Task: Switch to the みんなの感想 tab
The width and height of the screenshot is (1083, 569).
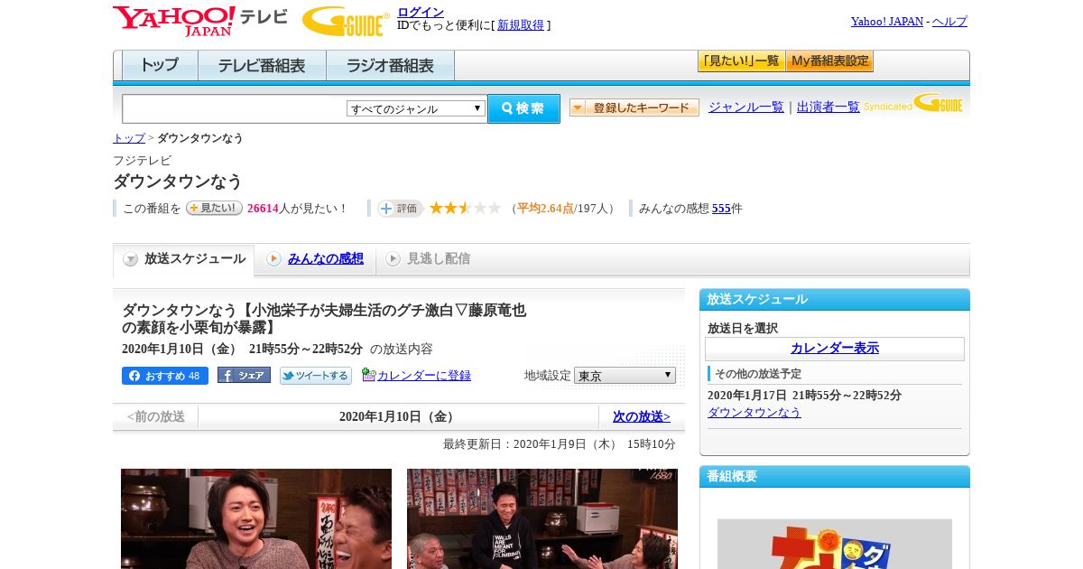Action: click(x=326, y=259)
